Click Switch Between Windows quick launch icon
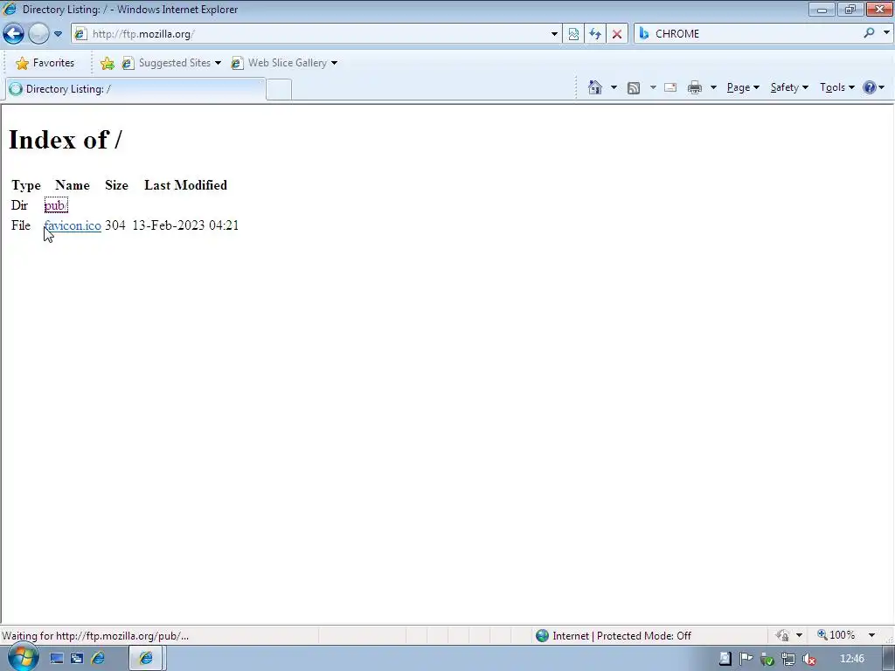 (x=77, y=659)
